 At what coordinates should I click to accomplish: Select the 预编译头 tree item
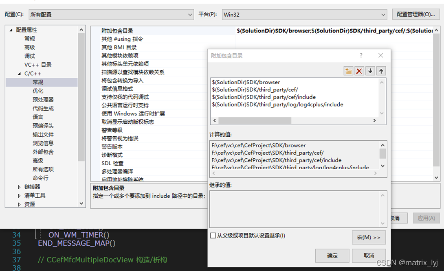tap(43, 126)
